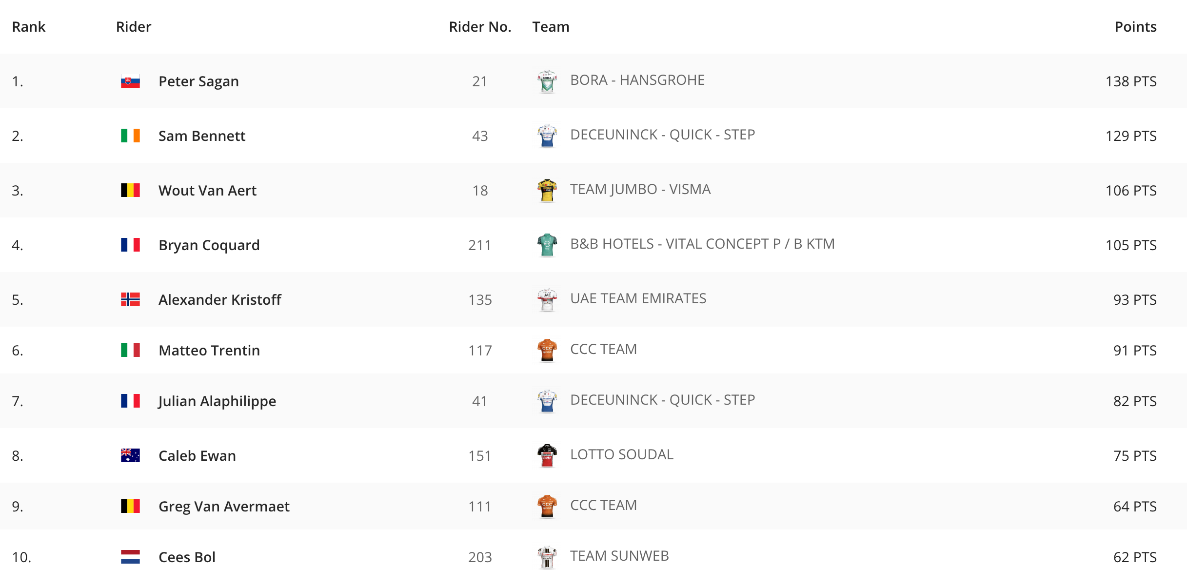Click the Australian flag beside Caleb Ewan
This screenshot has width=1187, height=588.
[x=130, y=455]
